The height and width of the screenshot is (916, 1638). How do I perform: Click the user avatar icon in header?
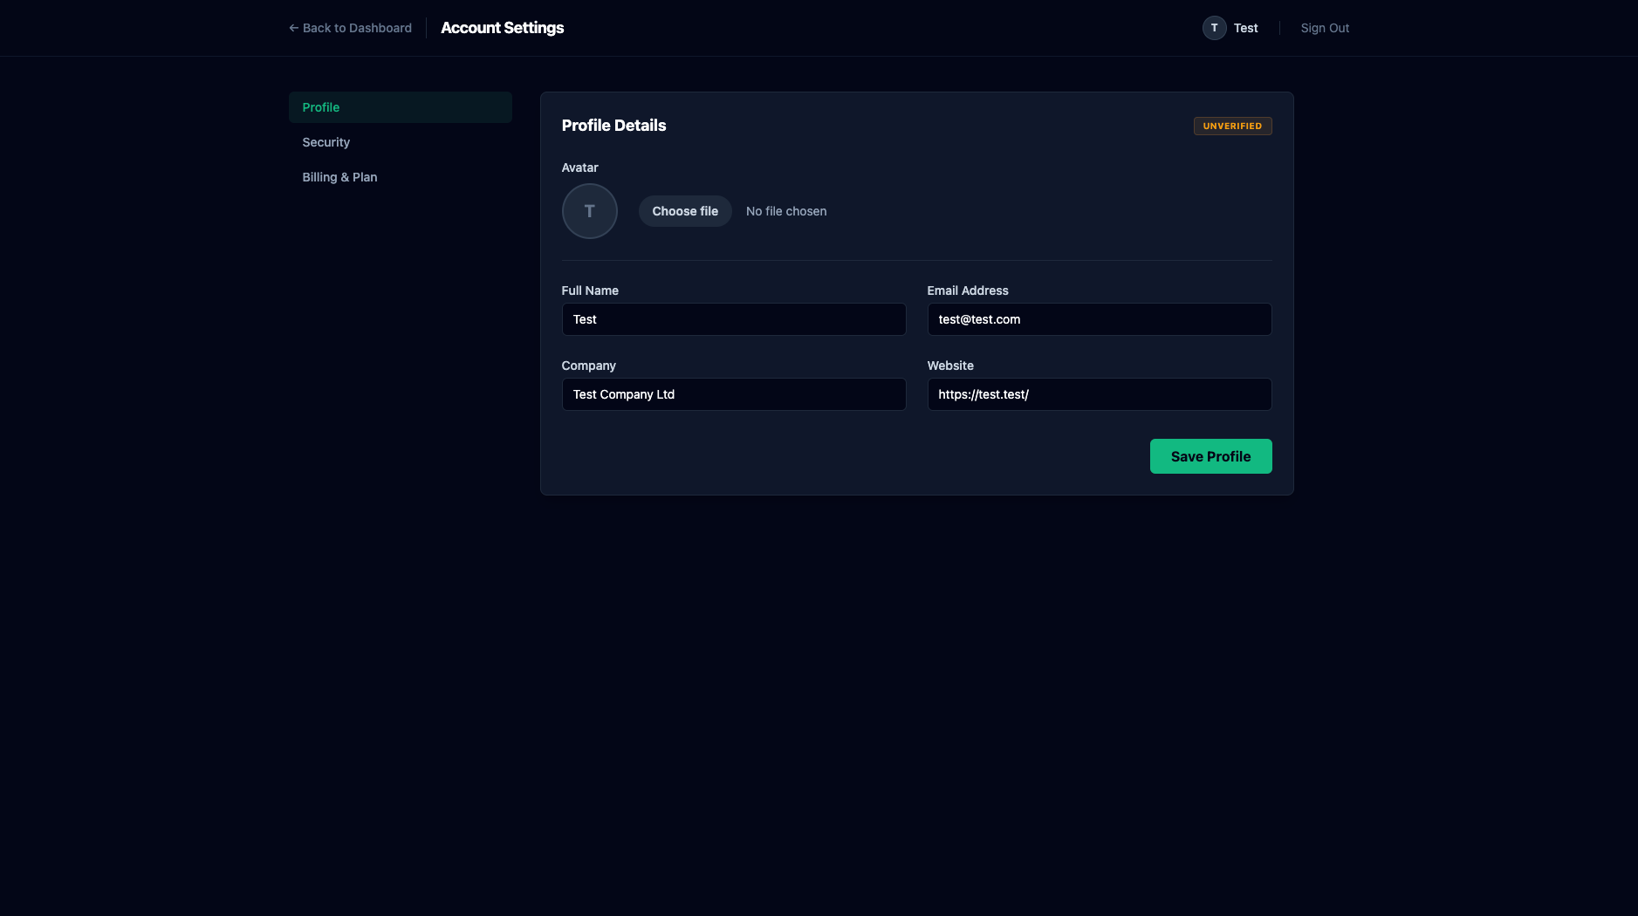pyautogui.click(x=1214, y=28)
